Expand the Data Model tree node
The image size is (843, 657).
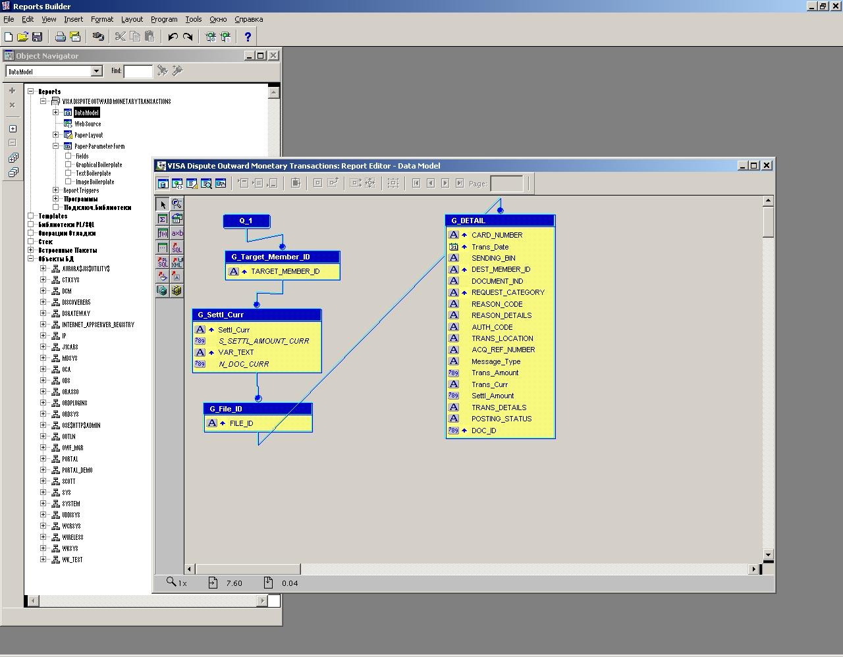pyautogui.click(x=56, y=113)
